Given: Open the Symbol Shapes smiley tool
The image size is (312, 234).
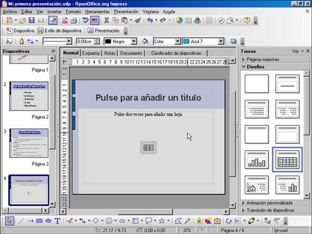Looking at the screenshot, I should [109, 221].
